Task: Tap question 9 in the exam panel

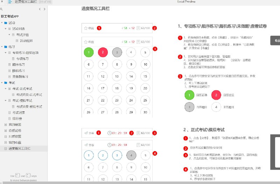Action: pos(131,168)
